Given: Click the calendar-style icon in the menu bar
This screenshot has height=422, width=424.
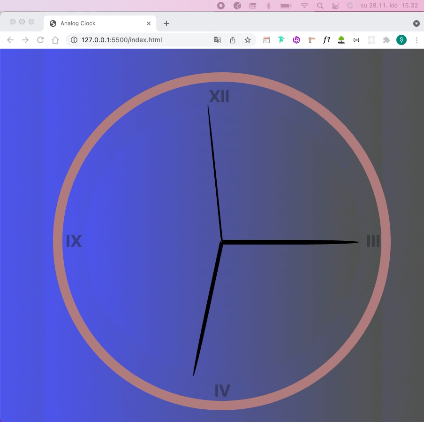Looking at the screenshot, I should [253, 6].
